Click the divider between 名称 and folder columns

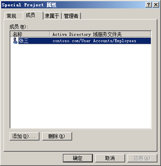pos(50,34)
